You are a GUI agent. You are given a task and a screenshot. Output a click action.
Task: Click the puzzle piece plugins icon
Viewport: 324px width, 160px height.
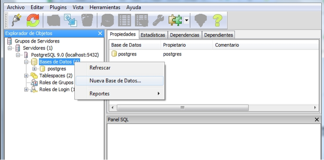click(175, 20)
